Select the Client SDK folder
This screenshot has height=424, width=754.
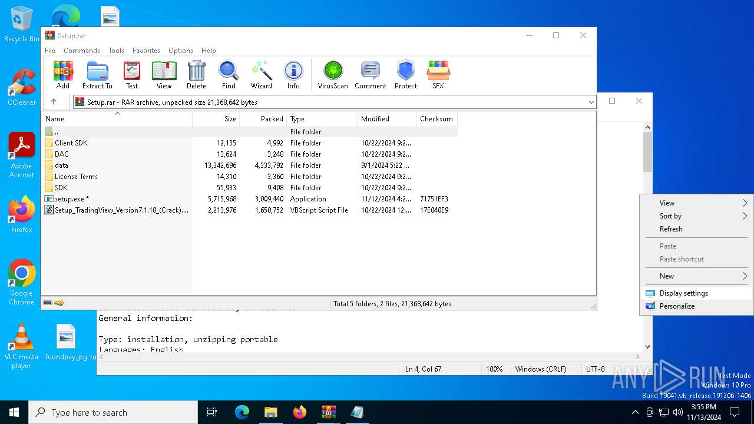250,143
